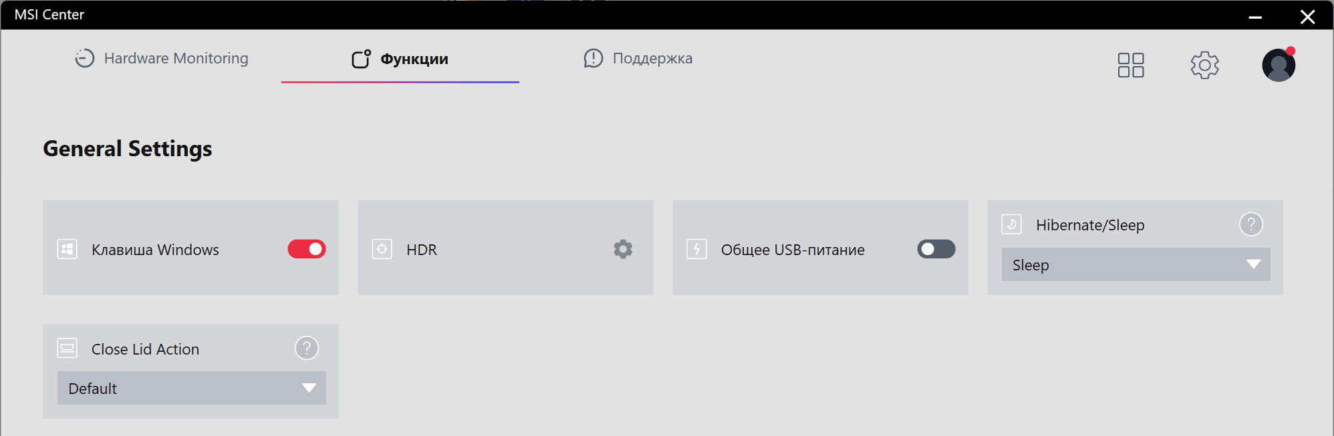Open the MSI Center settings gear
The width and height of the screenshot is (1334, 436).
point(1204,65)
